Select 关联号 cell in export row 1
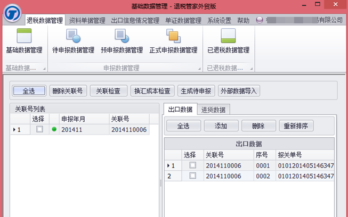 tap(229, 165)
